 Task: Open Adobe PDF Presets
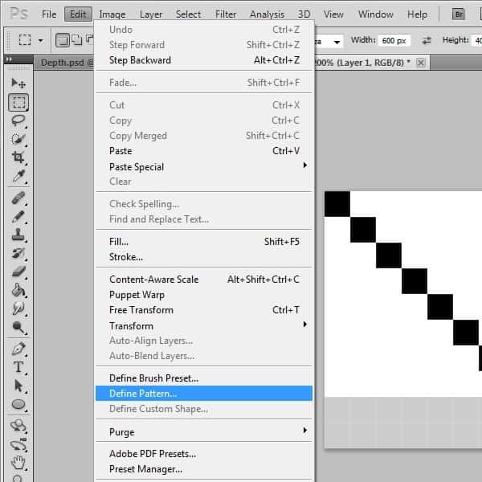[x=204, y=454]
